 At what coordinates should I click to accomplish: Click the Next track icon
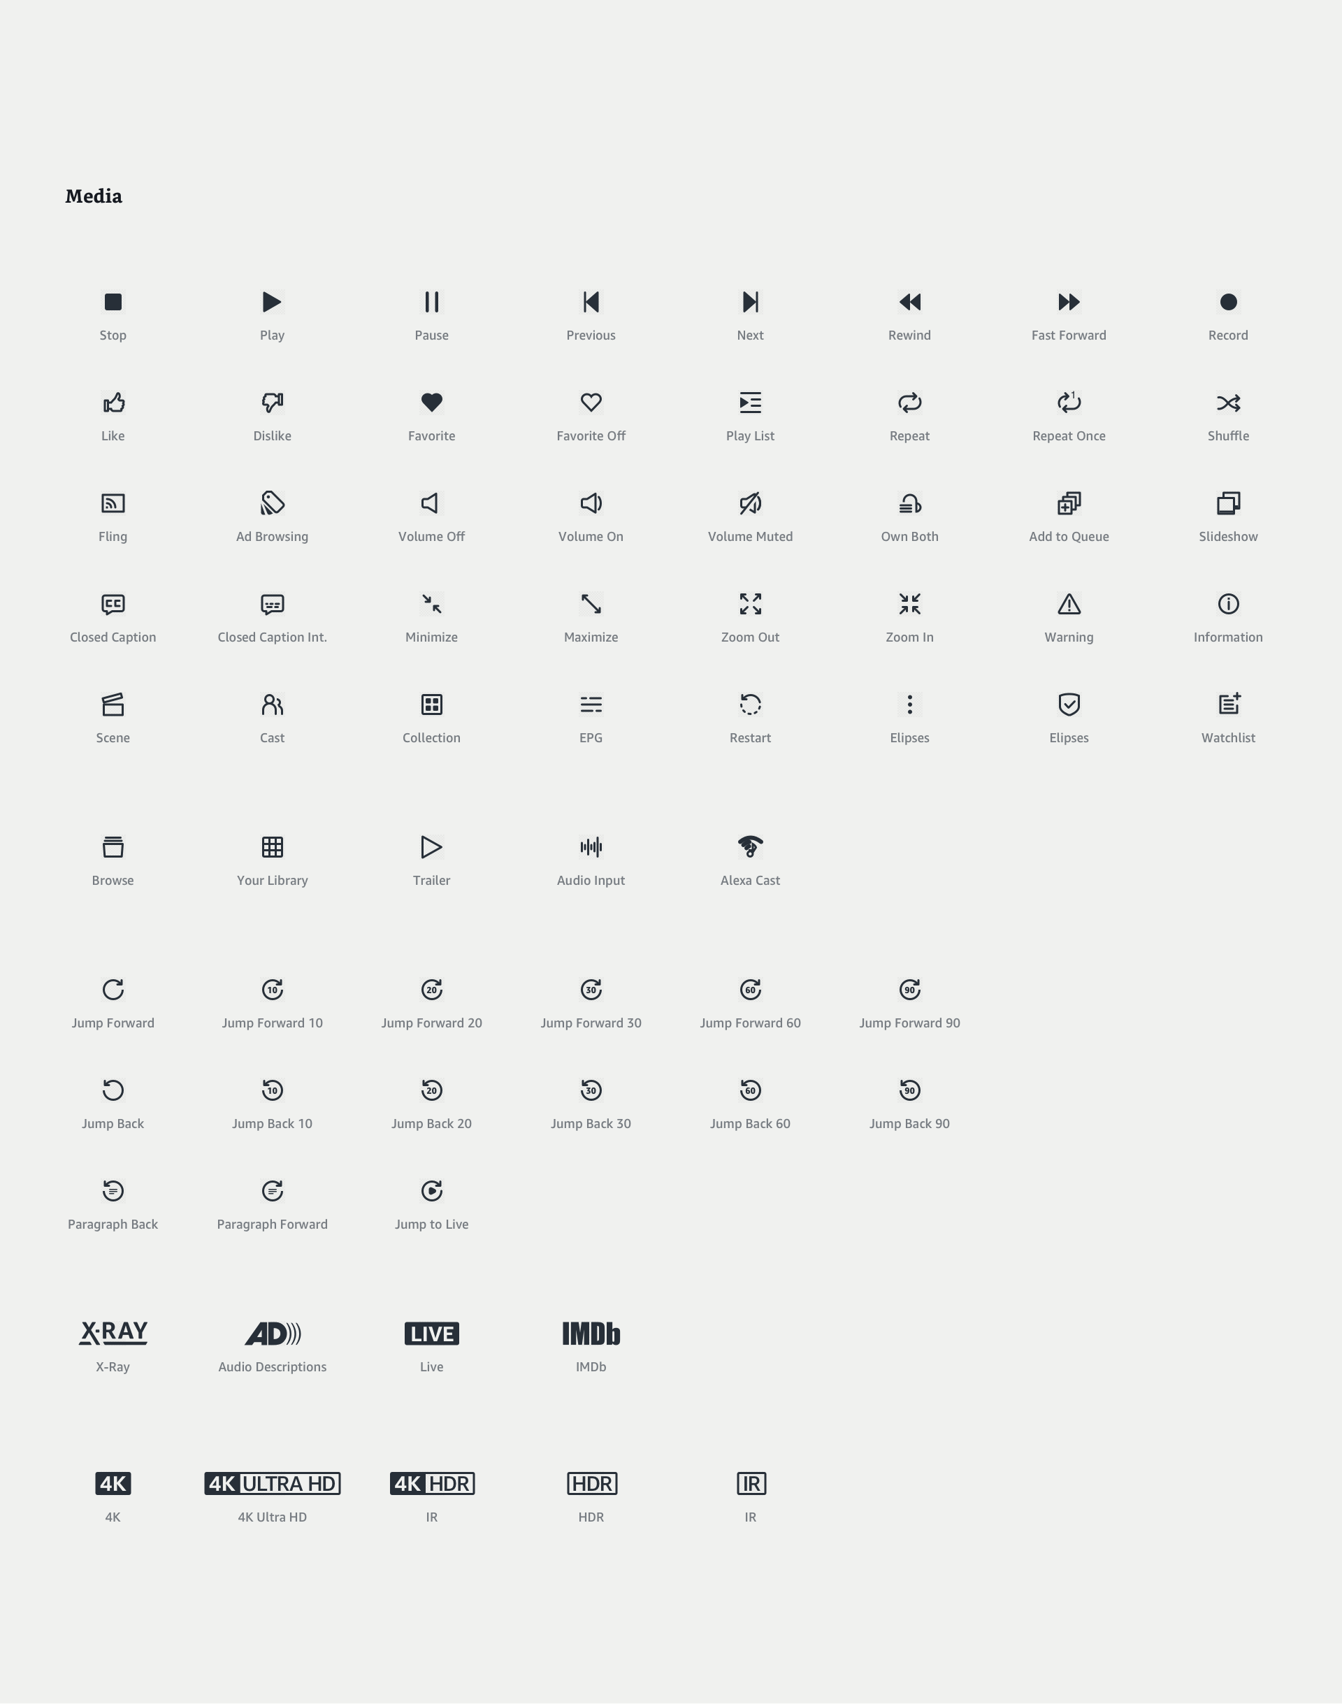[x=751, y=302]
